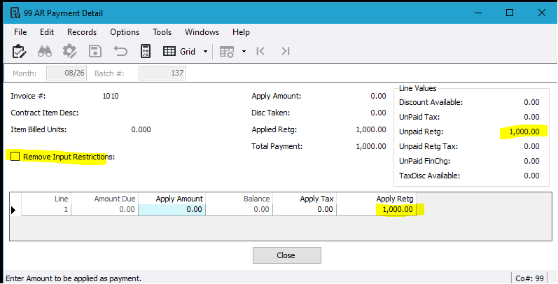Select the Apply Retg cell 1,000.00
The width and height of the screenshot is (558, 284).
pos(376,209)
